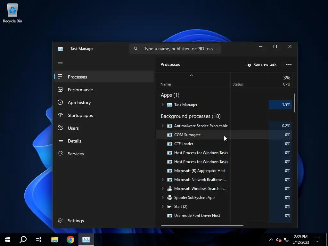328x246 pixels.
Task: Expand Microsoft Network Realtime row
Action: pos(162,179)
